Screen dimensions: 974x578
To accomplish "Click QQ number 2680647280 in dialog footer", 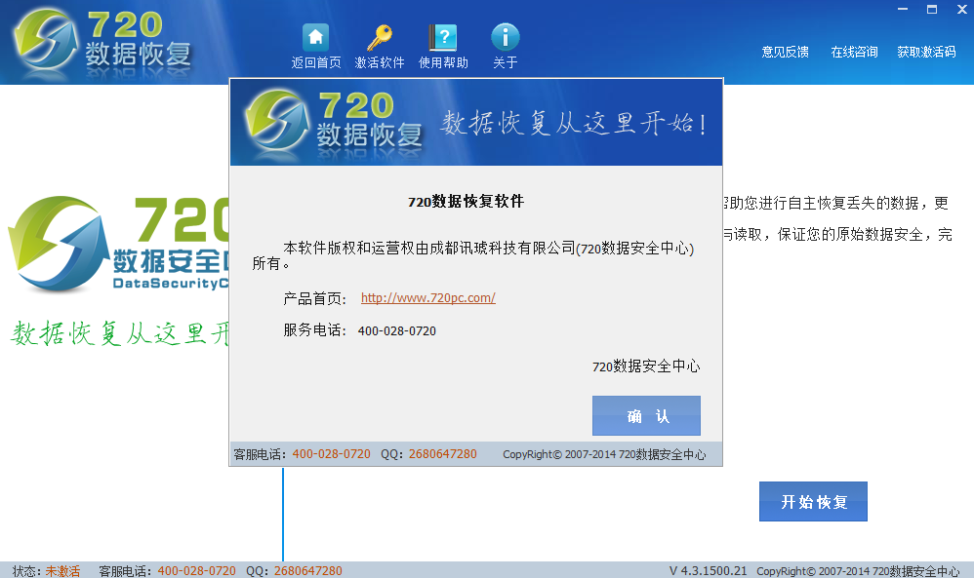I will [x=443, y=454].
